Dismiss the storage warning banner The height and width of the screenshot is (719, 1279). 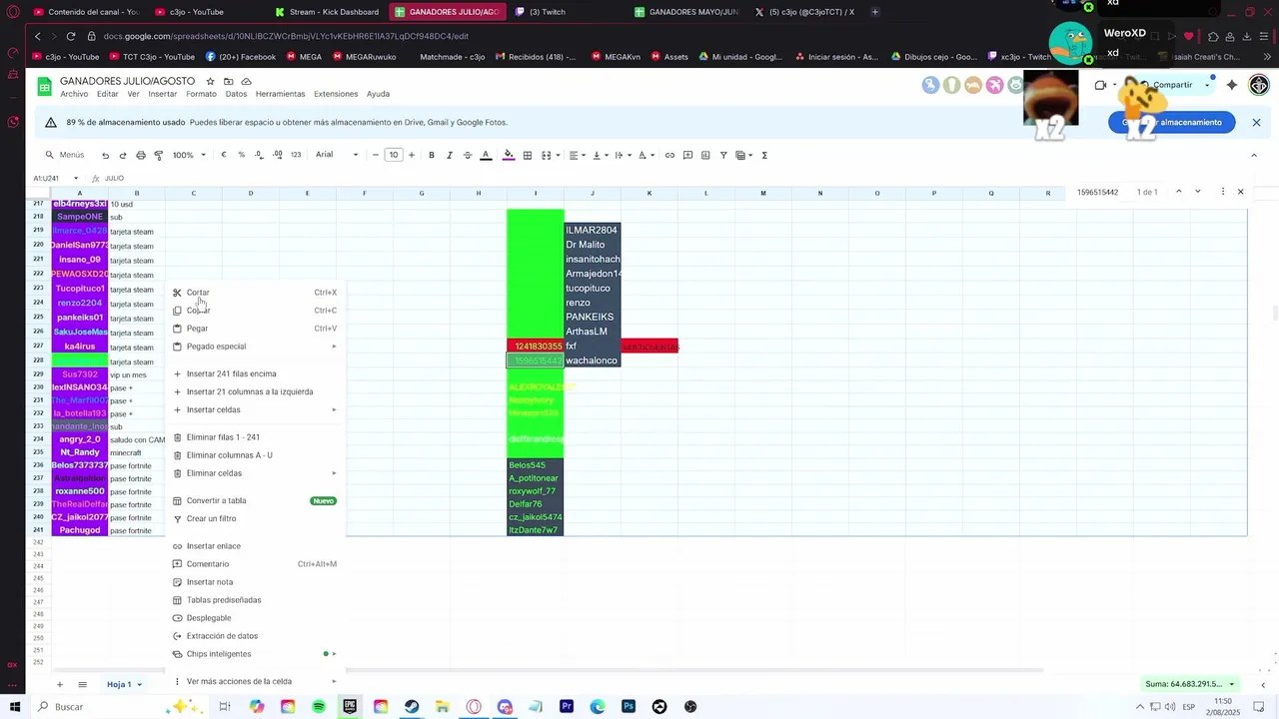(1256, 122)
